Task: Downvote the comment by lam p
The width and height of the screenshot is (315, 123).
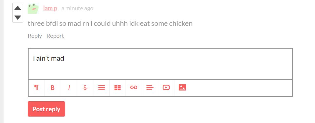Action: 18,18
